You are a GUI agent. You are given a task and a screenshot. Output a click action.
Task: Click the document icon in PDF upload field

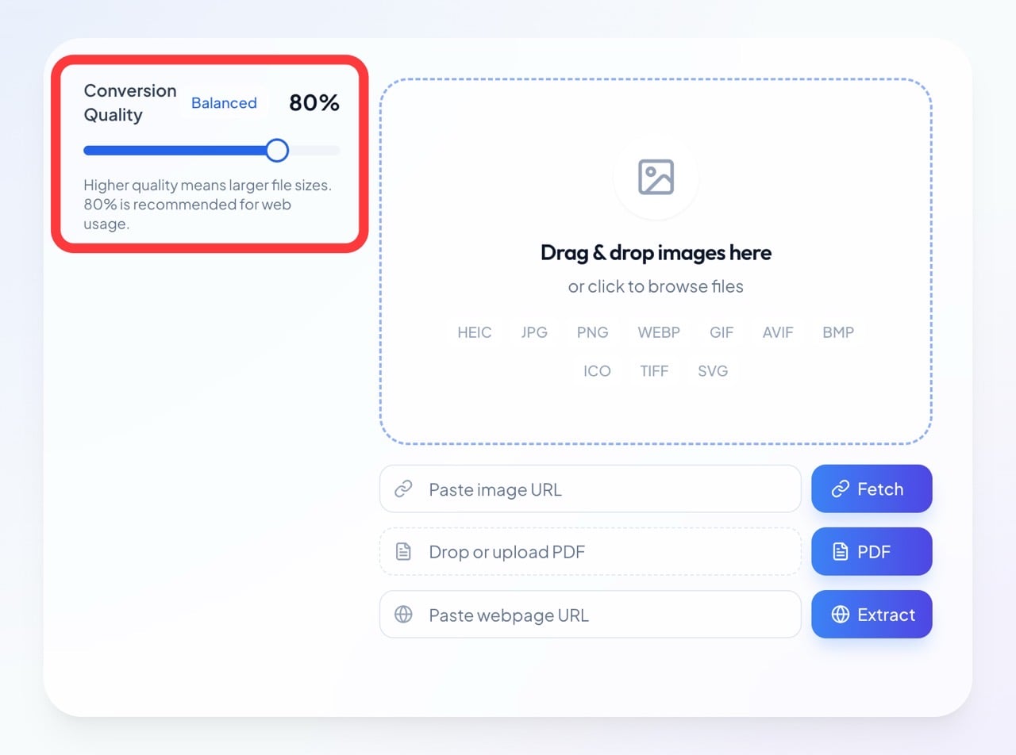tap(403, 551)
